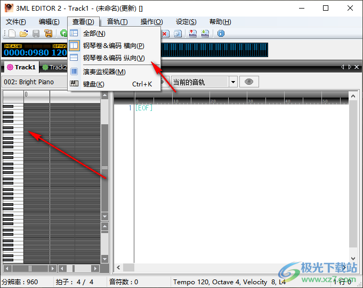Open the blue info icon

(x=221, y=34)
